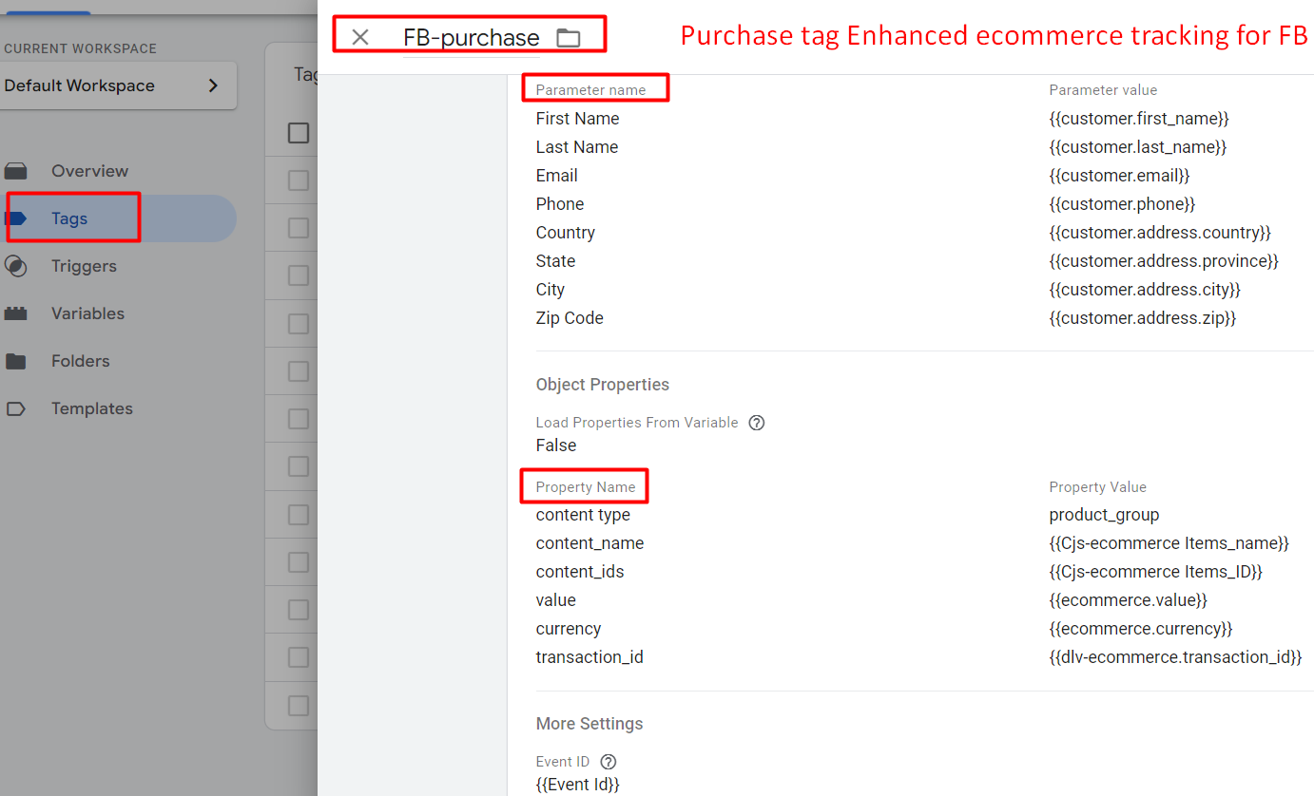Click the Variables brick icon
1314x796 pixels.
pos(16,313)
